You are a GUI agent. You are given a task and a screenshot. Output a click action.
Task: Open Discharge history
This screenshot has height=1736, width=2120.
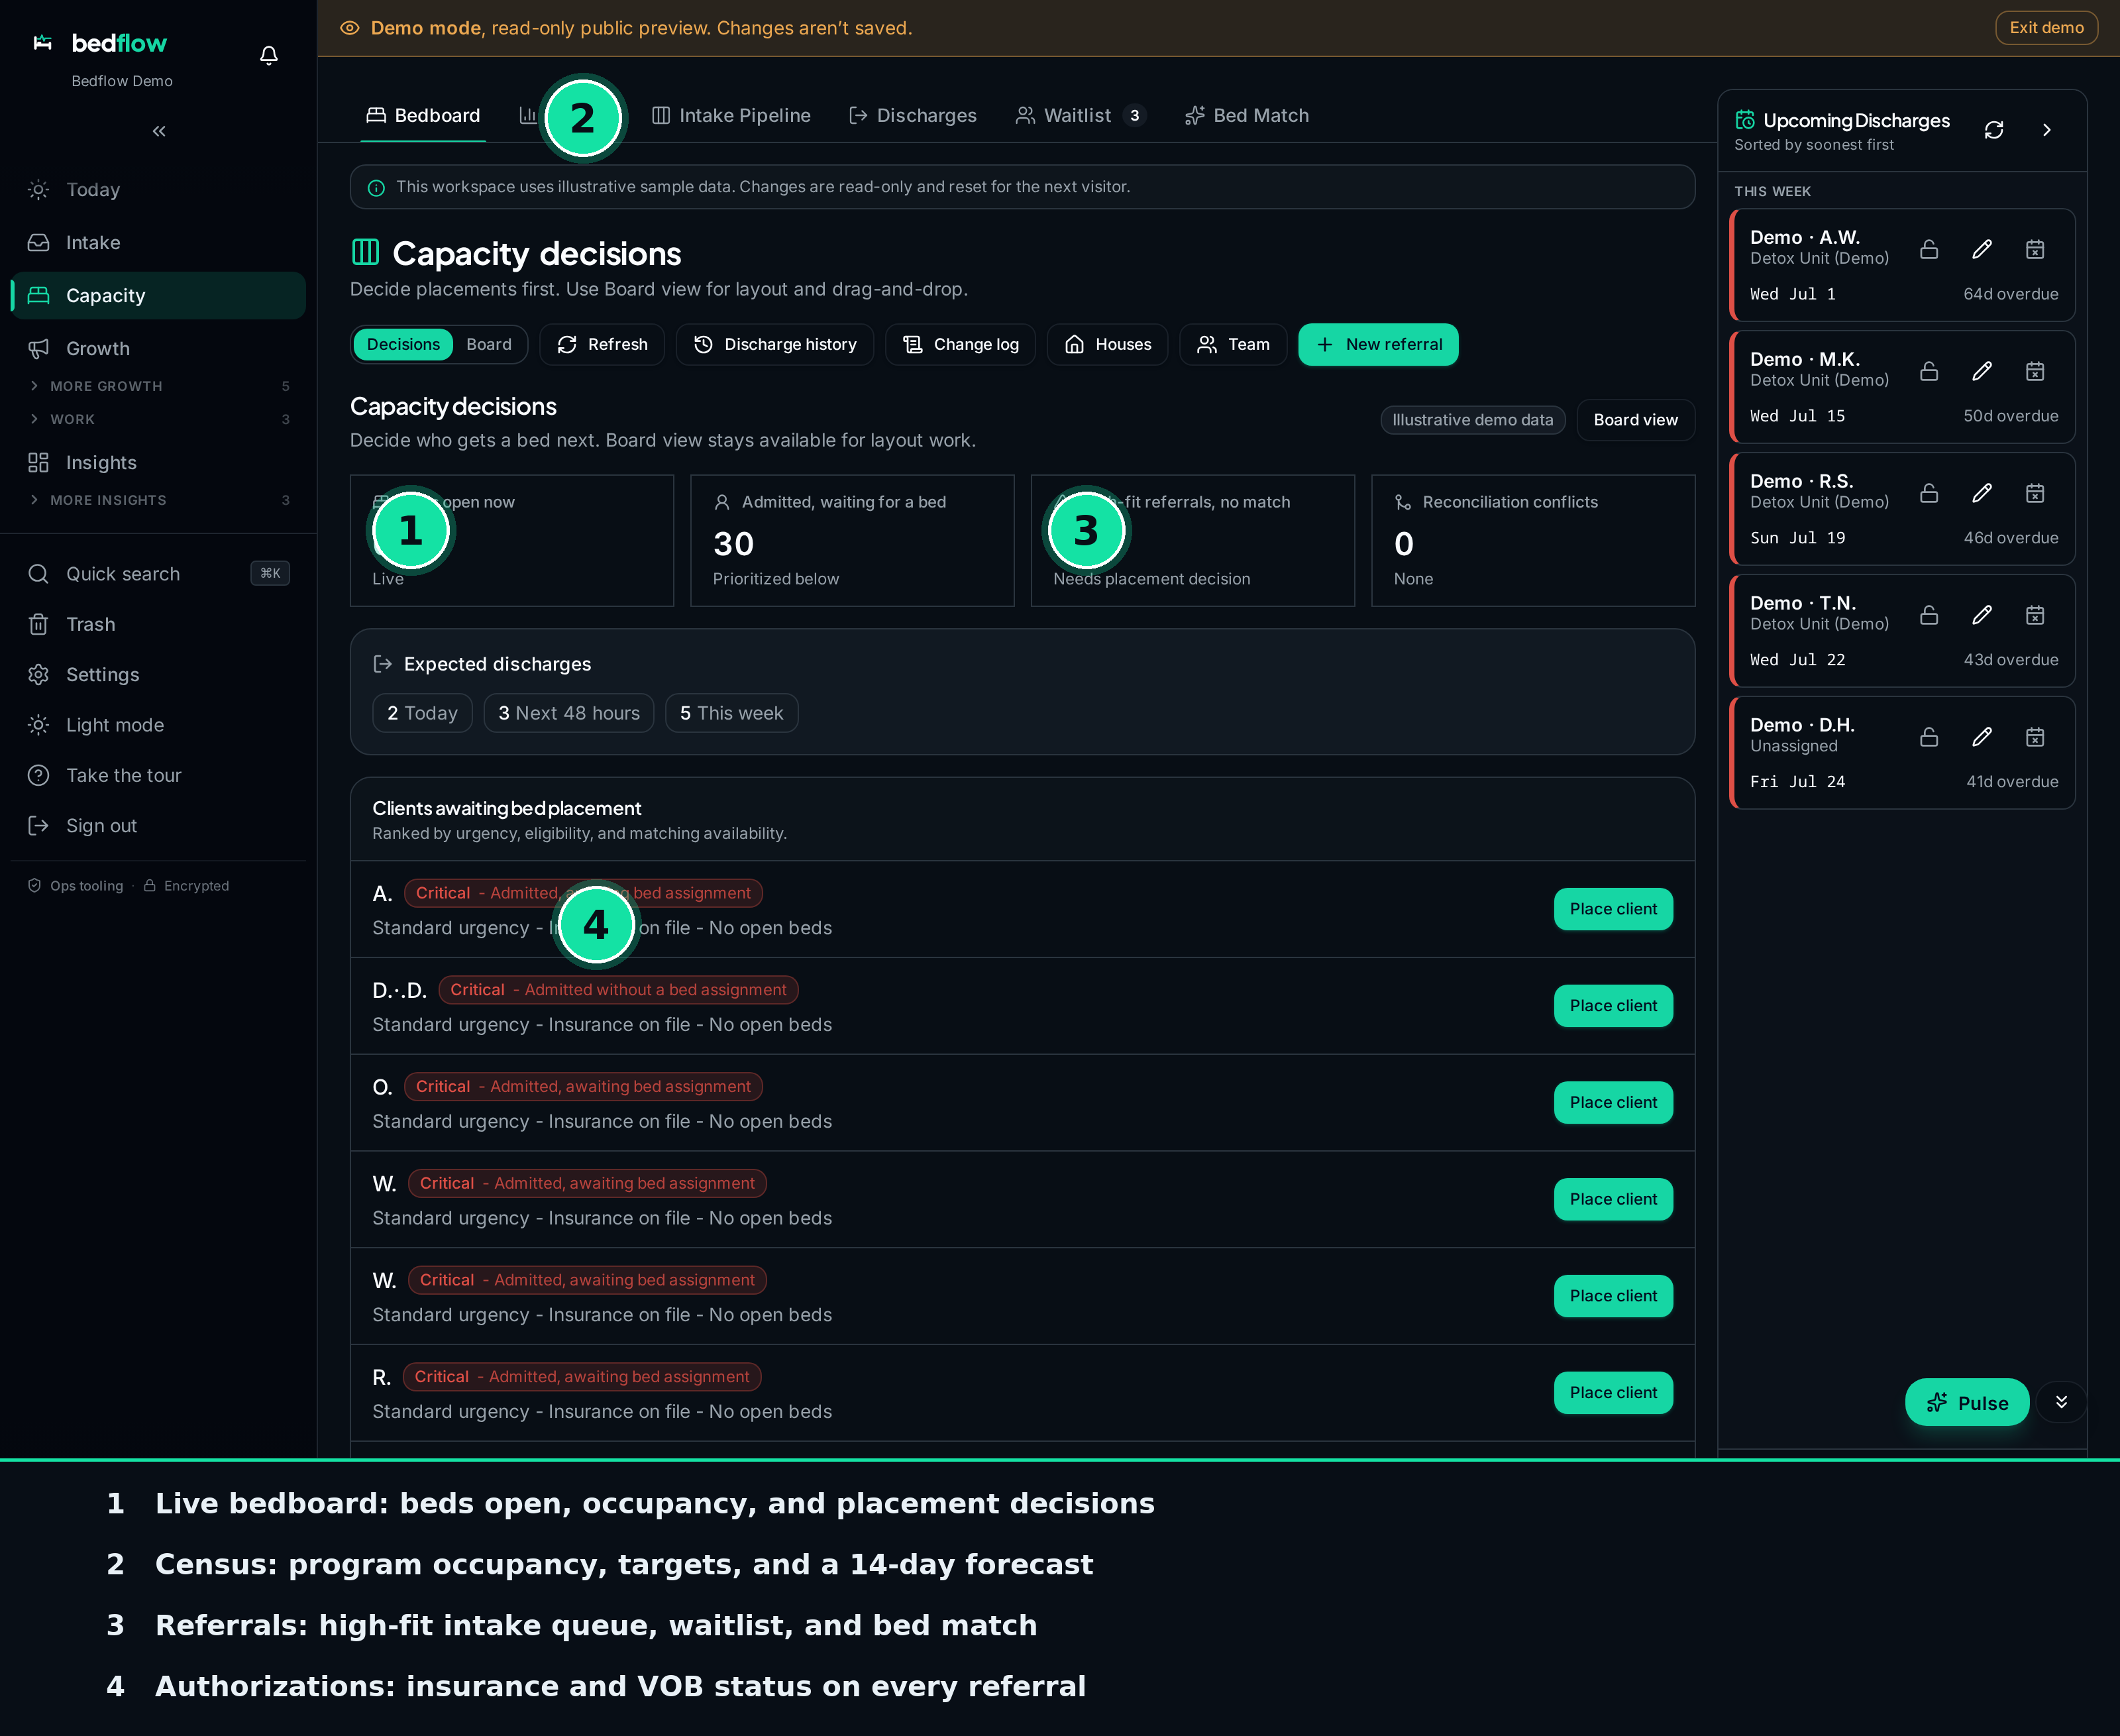(x=775, y=345)
